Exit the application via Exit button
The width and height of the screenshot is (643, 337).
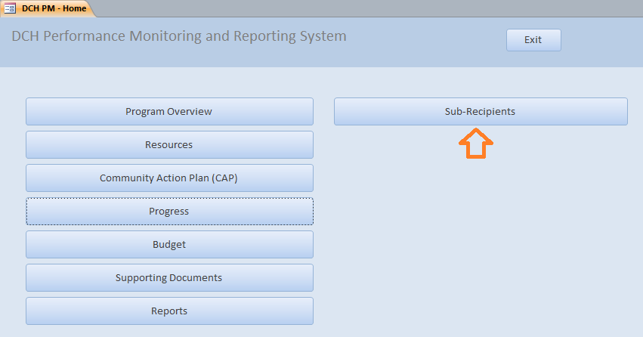533,40
